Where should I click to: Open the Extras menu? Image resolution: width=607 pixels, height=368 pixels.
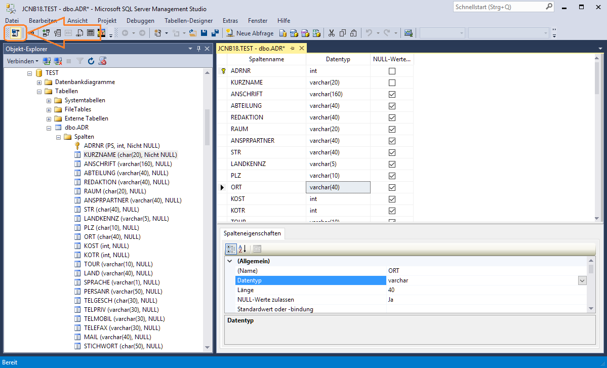230,21
